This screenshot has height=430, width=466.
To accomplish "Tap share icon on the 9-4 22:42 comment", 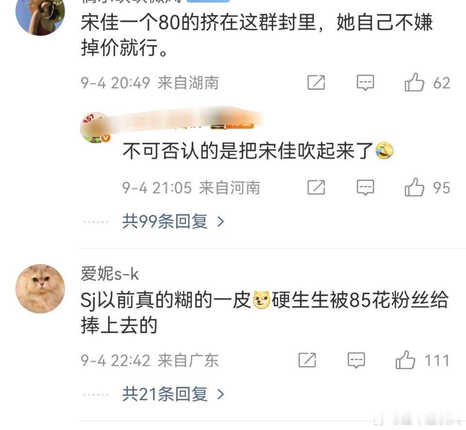I will pos(307,360).
